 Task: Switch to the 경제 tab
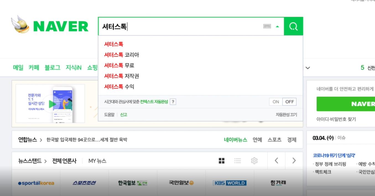click(292, 140)
